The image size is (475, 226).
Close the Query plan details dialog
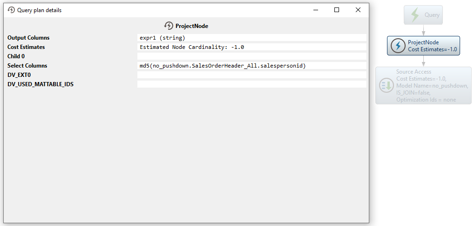point(358,10)
